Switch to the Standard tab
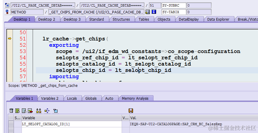This screenshot has width=258, height=133. (x=96, y=19)
